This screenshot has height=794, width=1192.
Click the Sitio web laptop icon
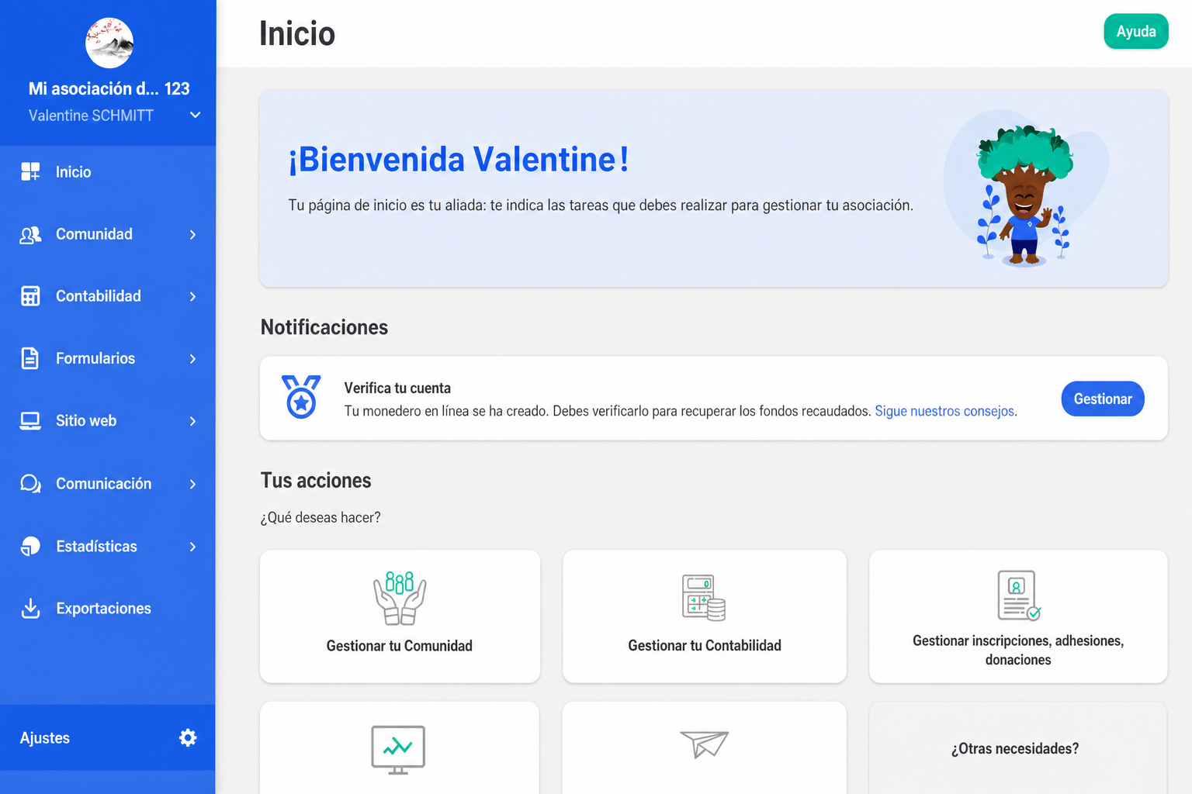click(x=30, y=421)
